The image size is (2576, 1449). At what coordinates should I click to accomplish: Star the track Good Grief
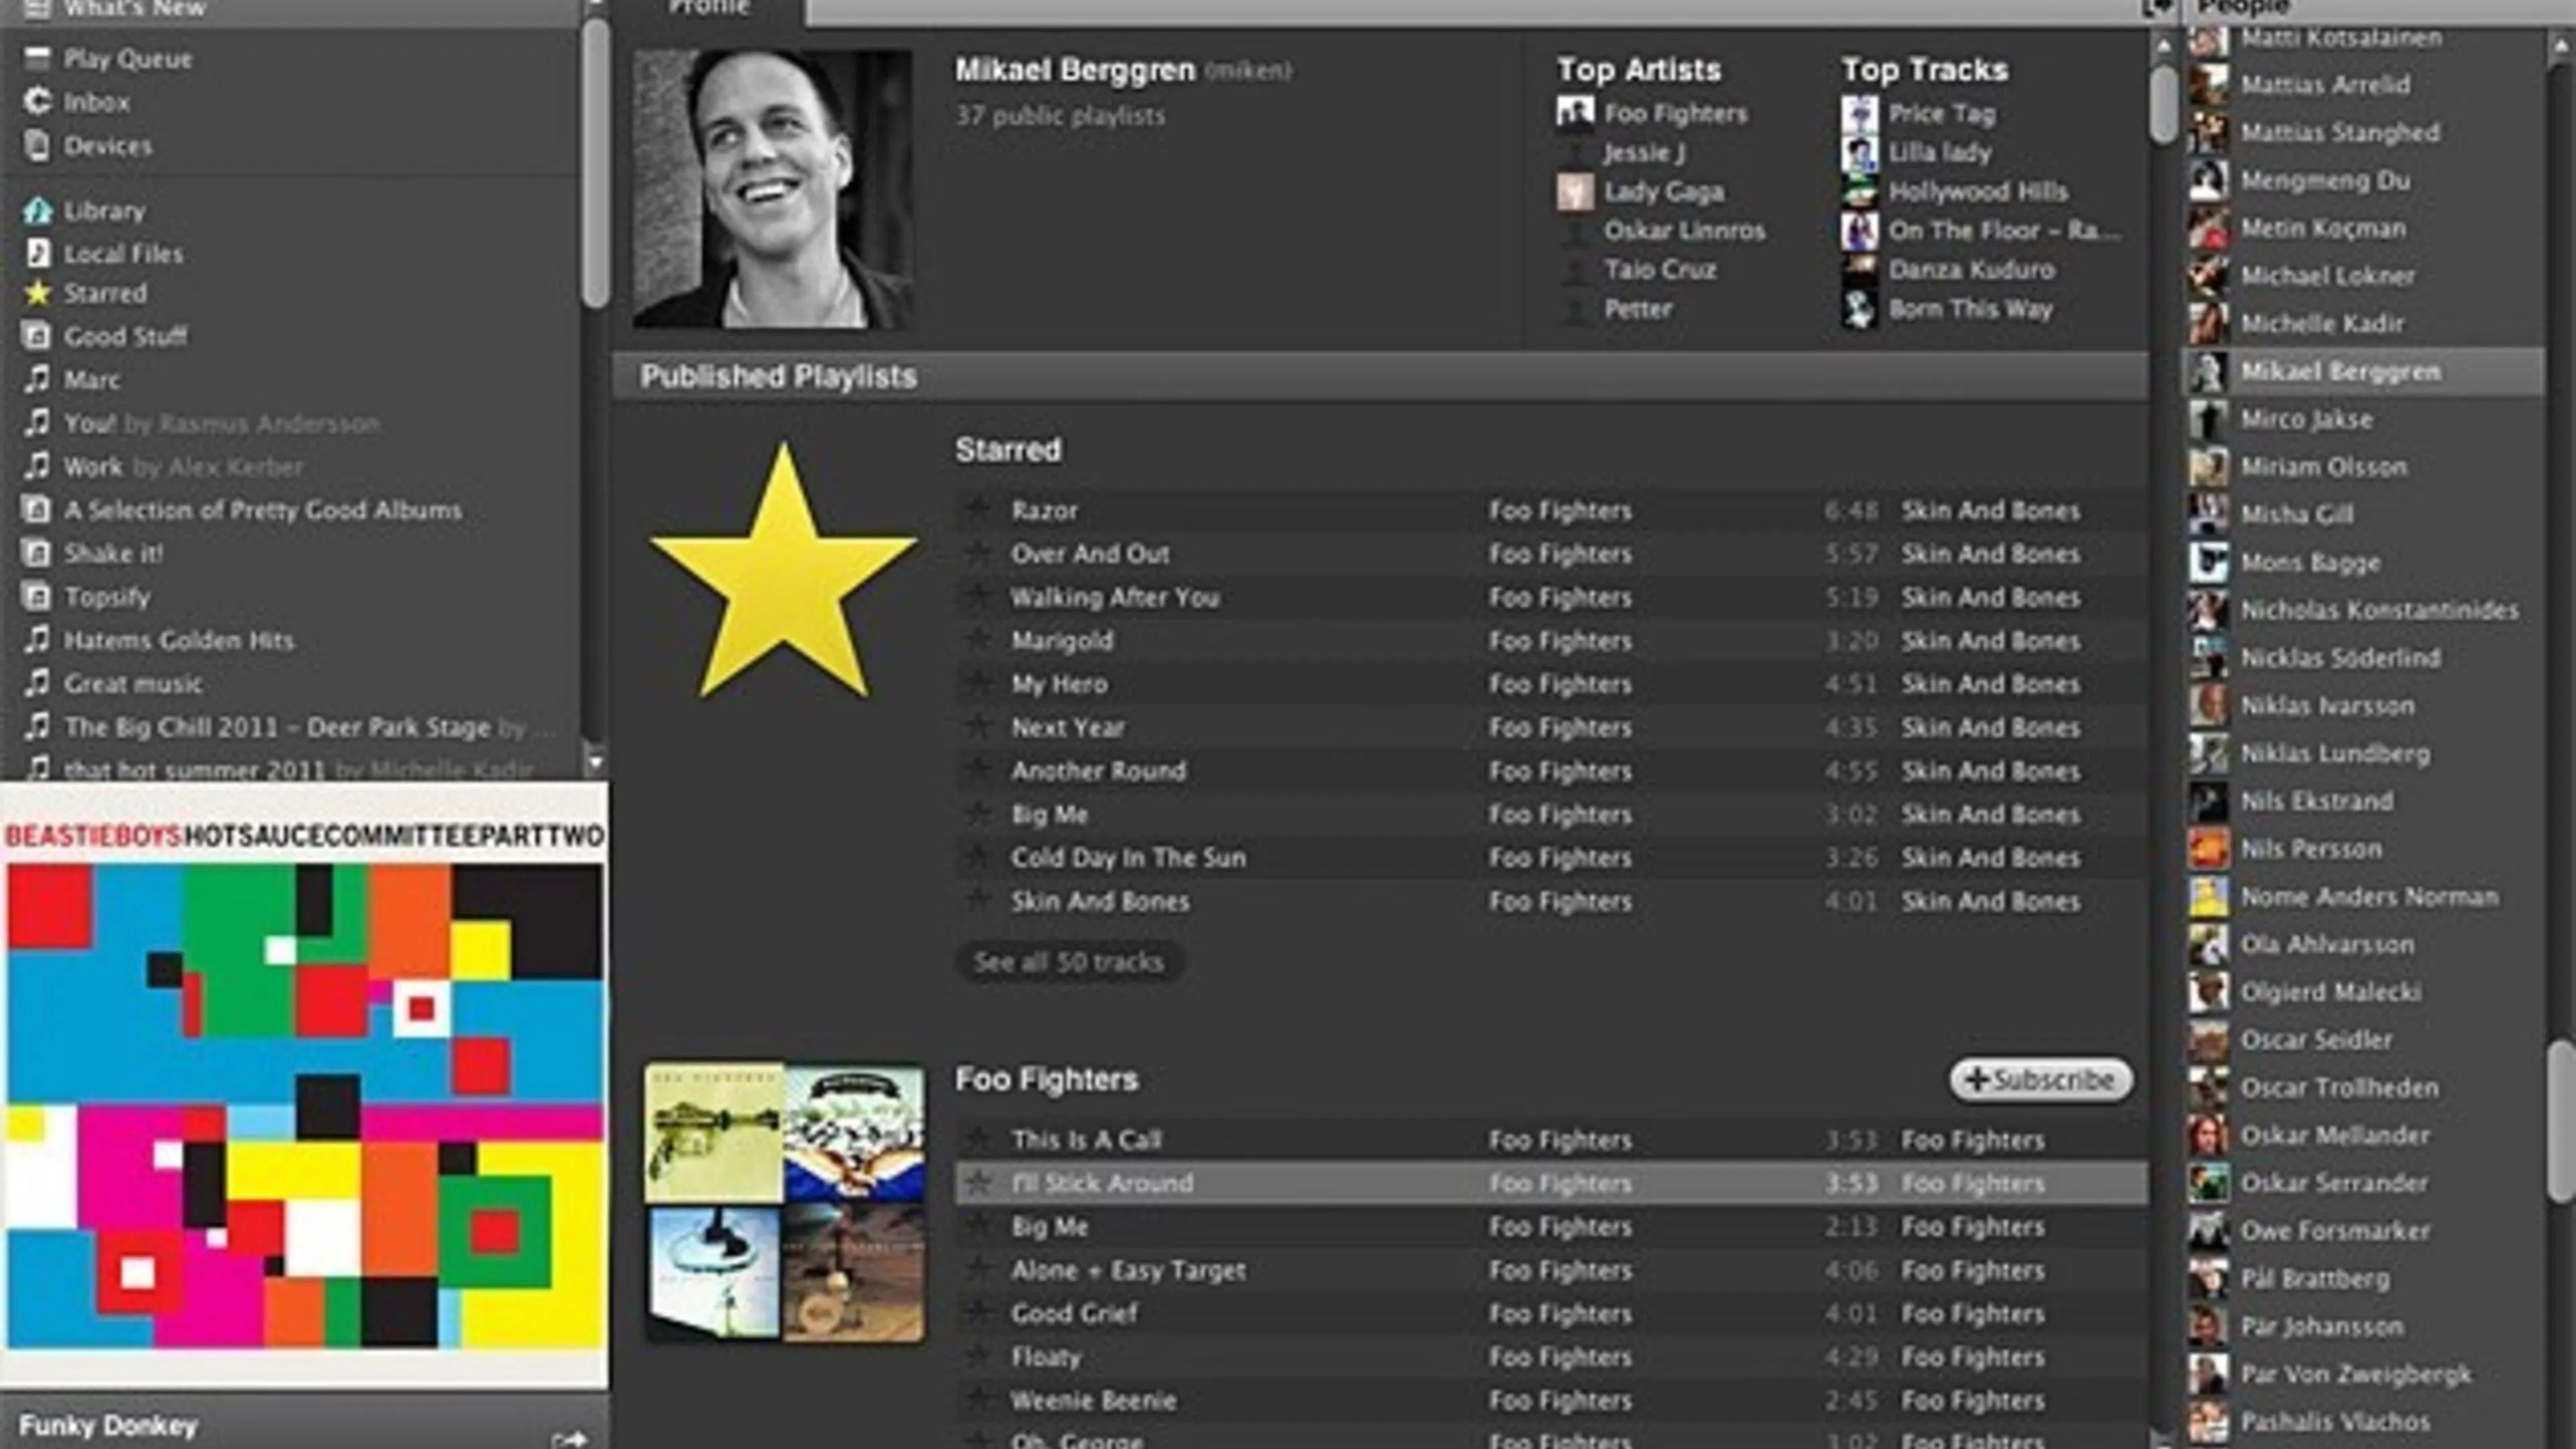[978, 1313]
